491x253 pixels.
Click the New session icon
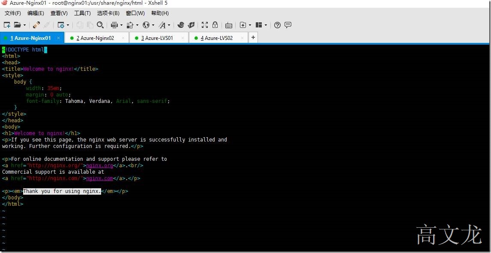[7, 25]
